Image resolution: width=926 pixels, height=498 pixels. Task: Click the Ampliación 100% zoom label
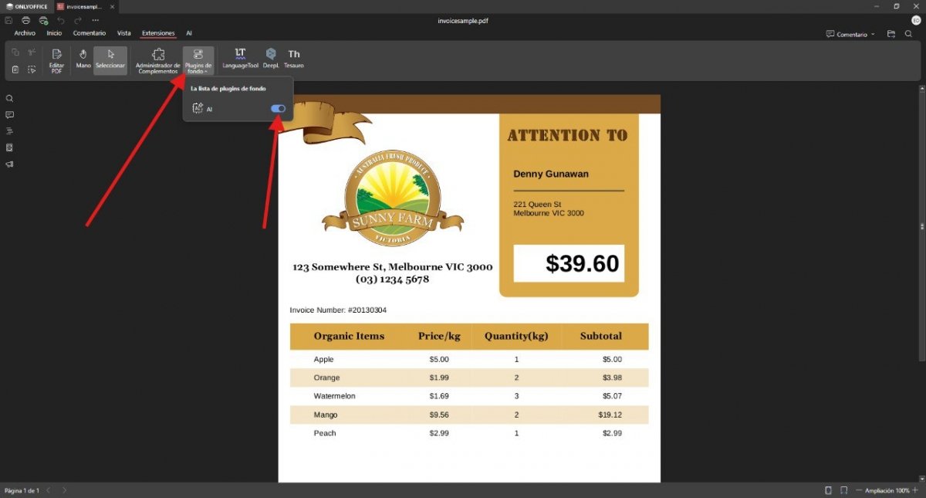pyautogui.click(x=887, y=490)
